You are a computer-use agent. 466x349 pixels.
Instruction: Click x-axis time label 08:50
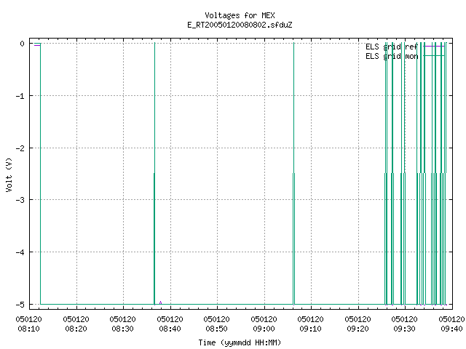pos(217,329)
